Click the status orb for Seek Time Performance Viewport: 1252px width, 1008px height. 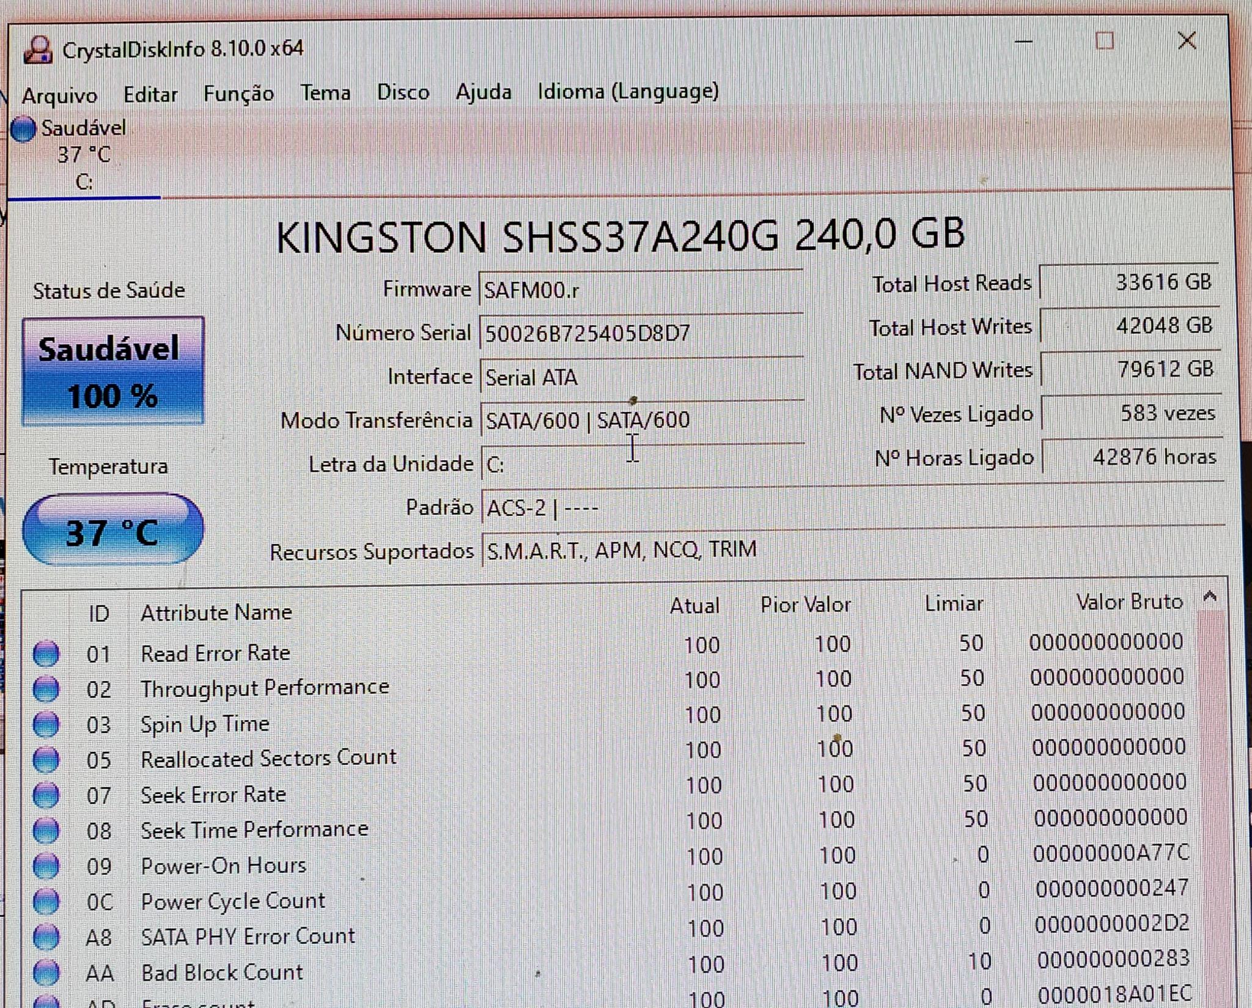46,831
